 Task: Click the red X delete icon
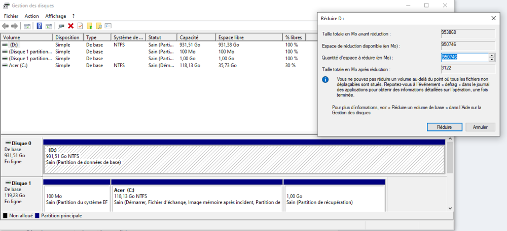click(x=71, y=26)
